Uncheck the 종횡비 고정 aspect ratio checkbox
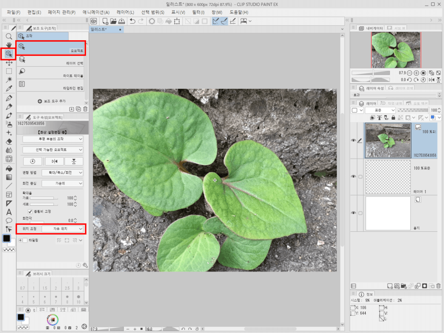 pyautogui.click(x=30, y=210)
